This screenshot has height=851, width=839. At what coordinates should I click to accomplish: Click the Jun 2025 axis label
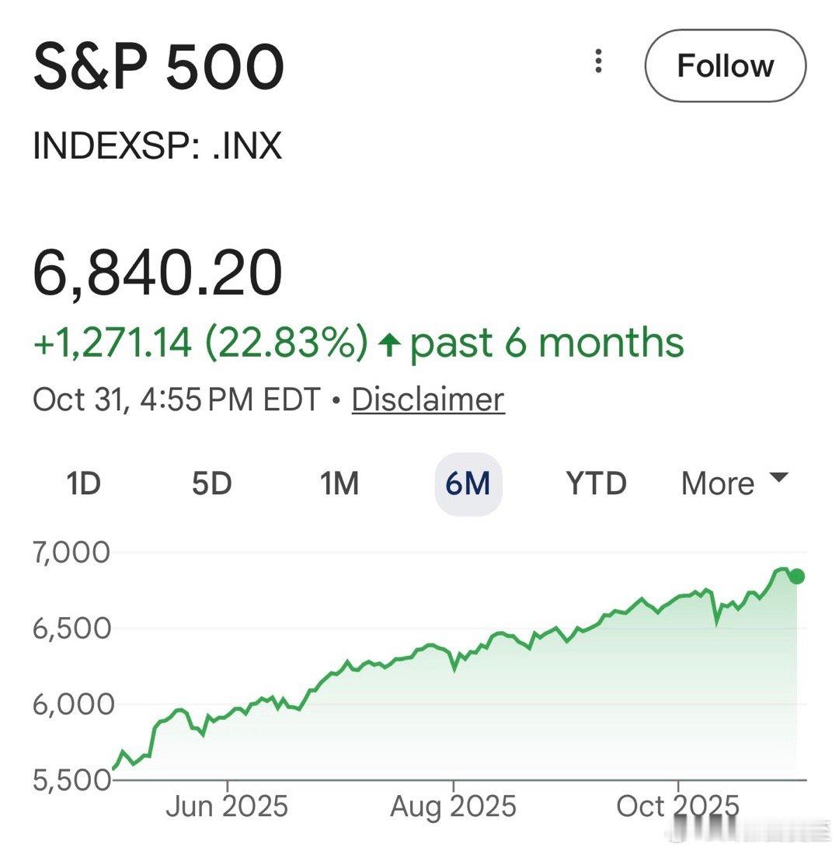click(x=227, y=806)
